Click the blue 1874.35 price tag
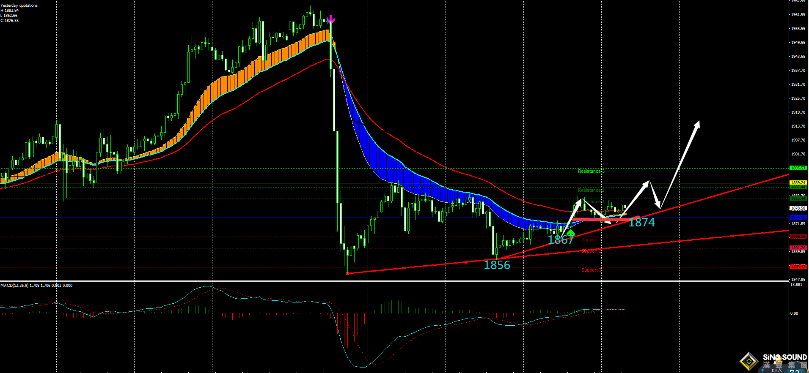The image size is (809, 373). [x=798, y=218]
